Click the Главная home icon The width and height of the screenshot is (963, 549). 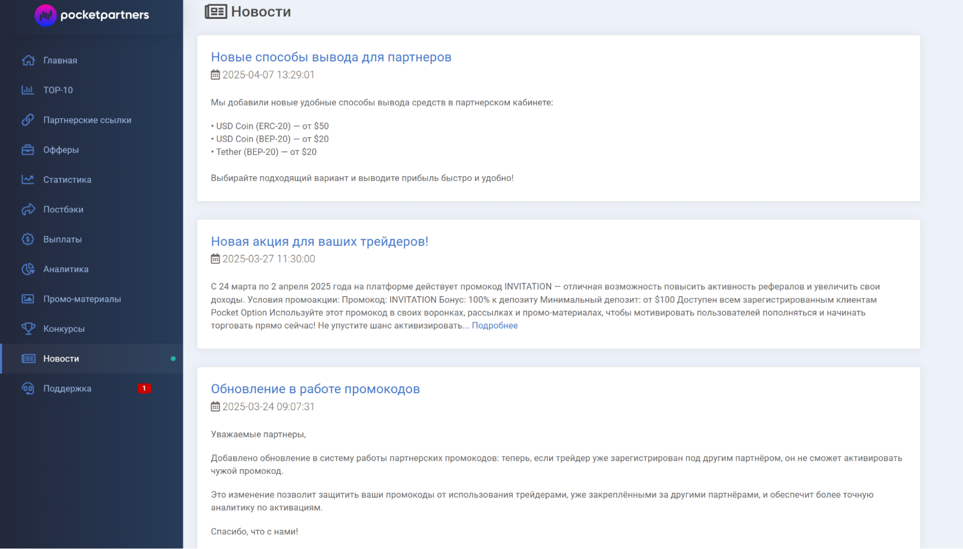28,60
